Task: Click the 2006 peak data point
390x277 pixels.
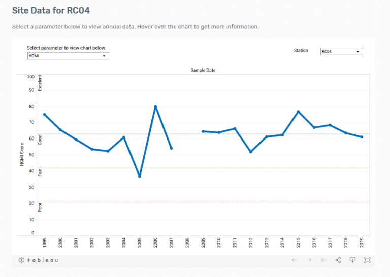Action: pos(155,107)
